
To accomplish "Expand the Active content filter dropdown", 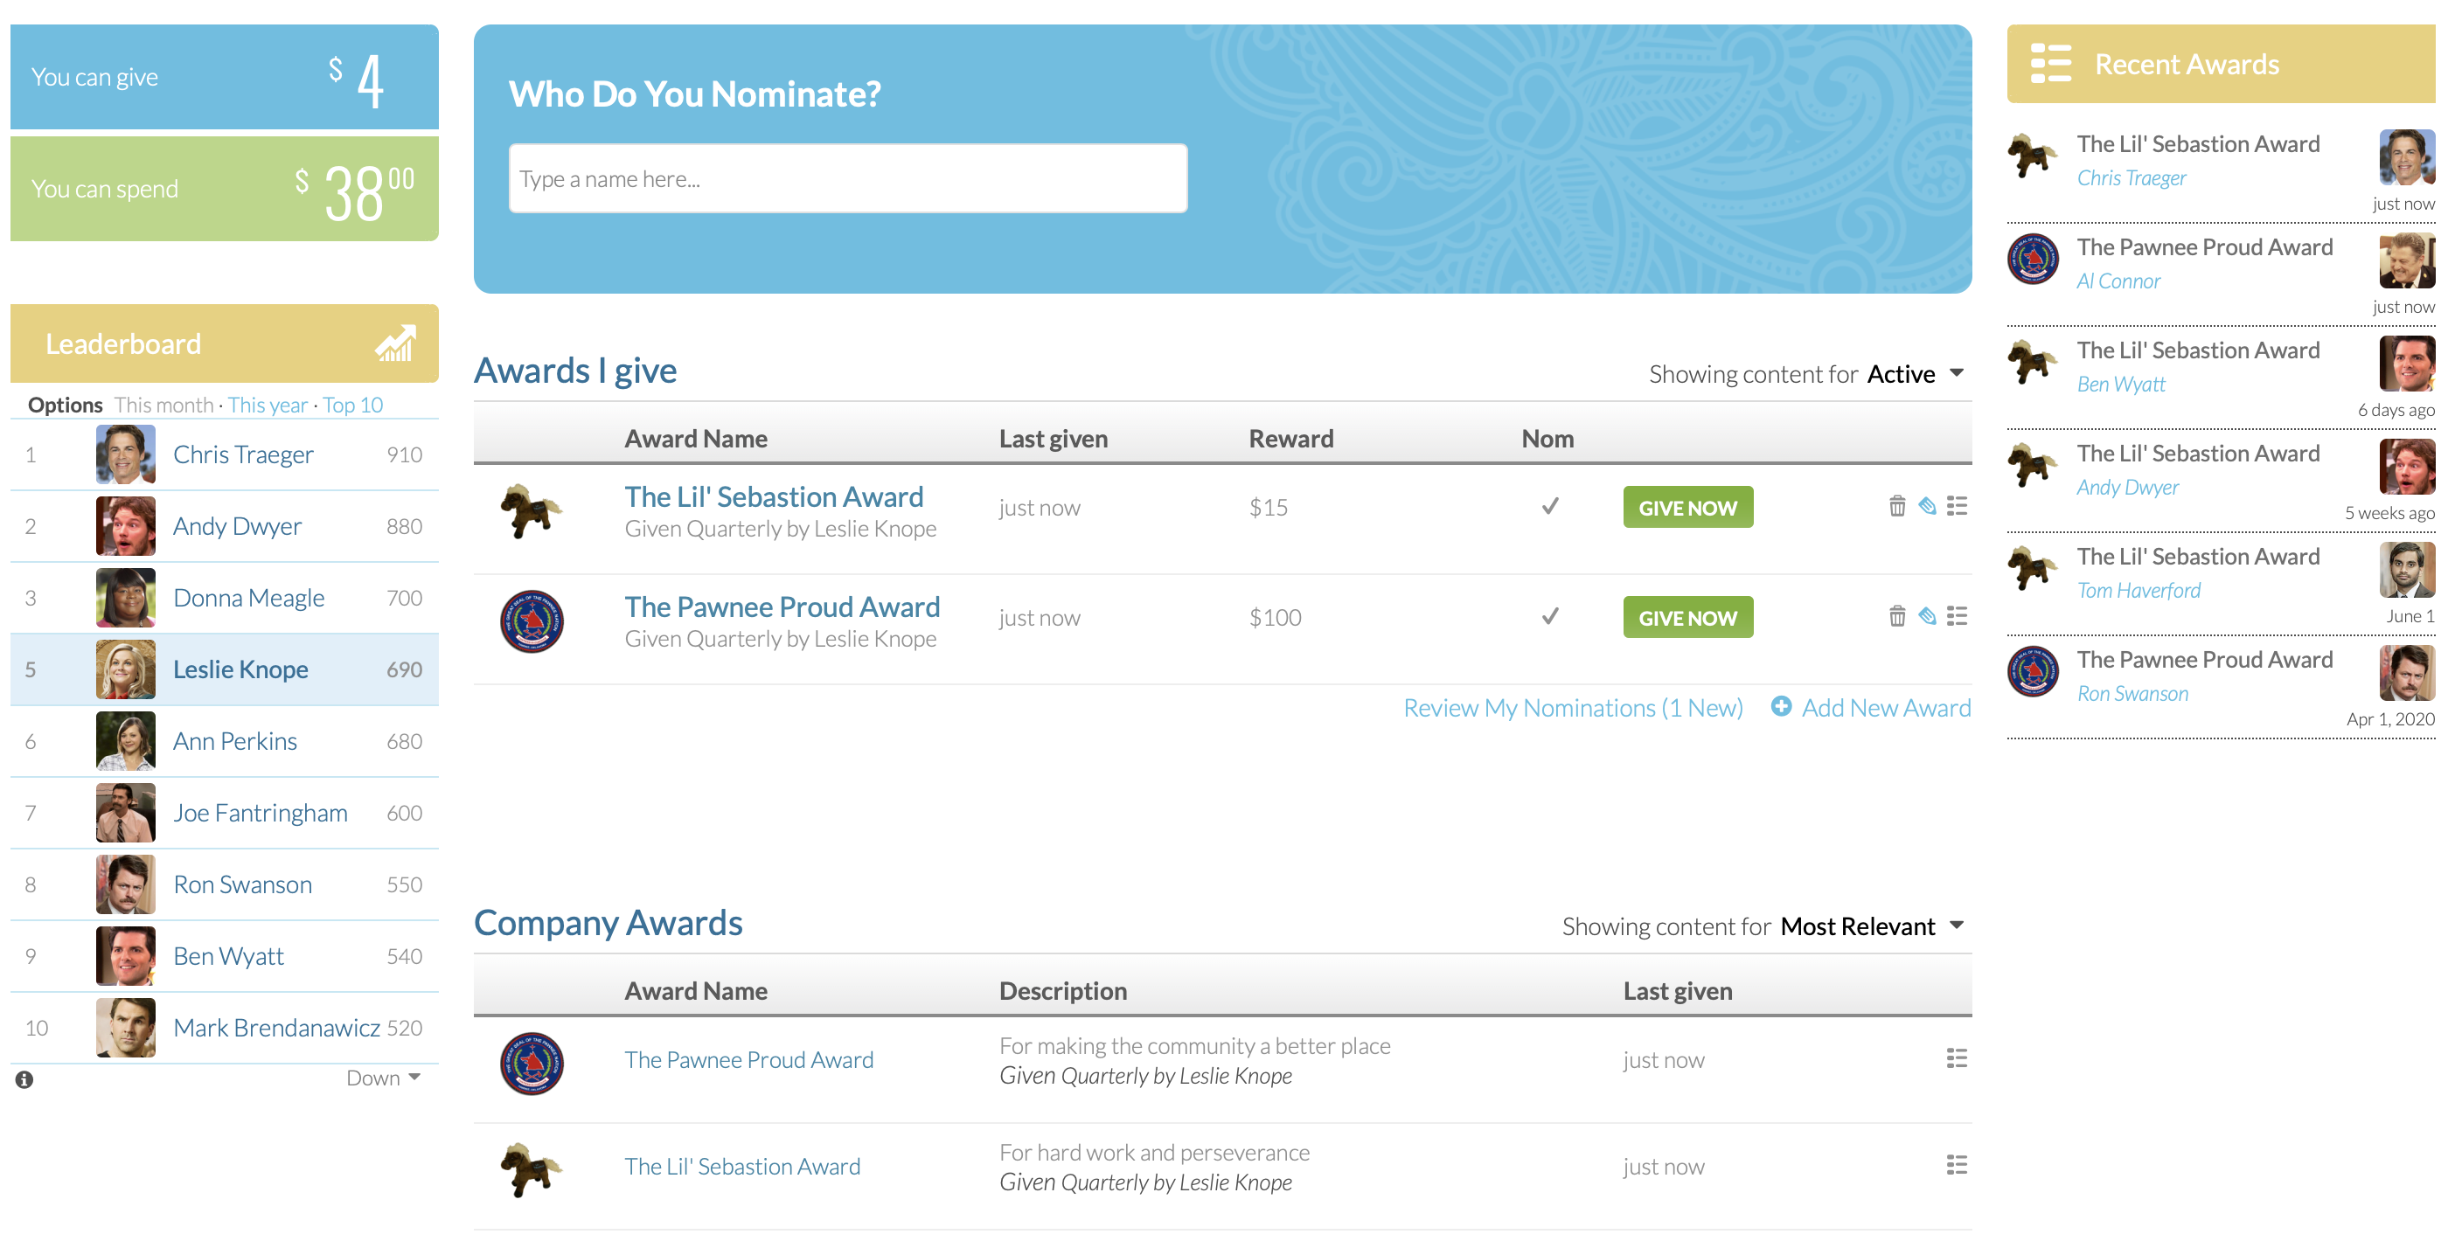I will [x=1957, y=372].
